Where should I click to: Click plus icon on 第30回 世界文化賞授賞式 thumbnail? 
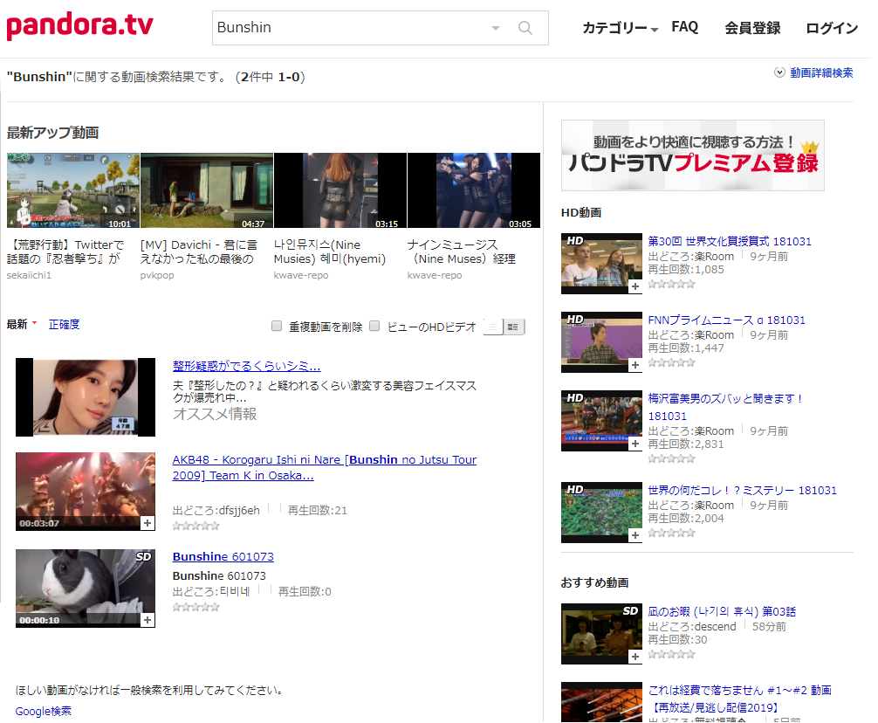(635, 286)
